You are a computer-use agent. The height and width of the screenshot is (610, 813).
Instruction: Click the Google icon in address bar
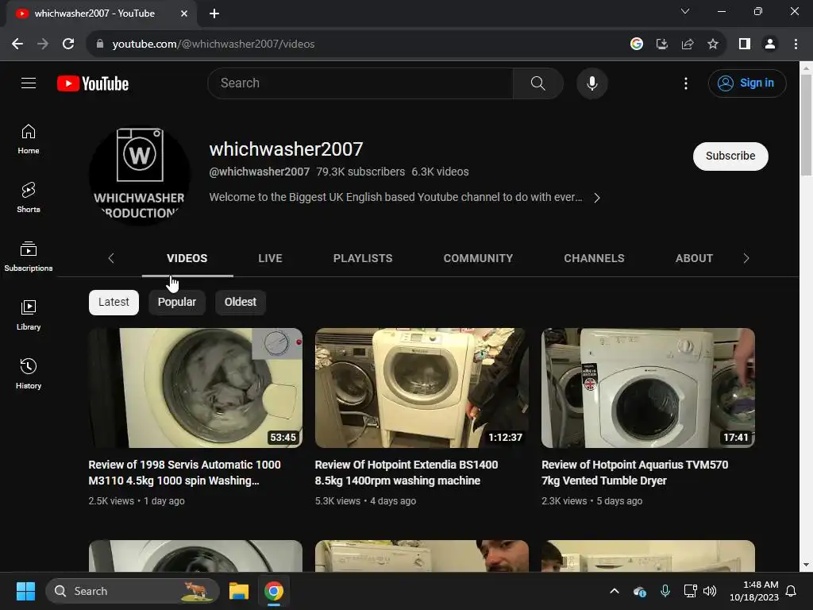[637, 44]
